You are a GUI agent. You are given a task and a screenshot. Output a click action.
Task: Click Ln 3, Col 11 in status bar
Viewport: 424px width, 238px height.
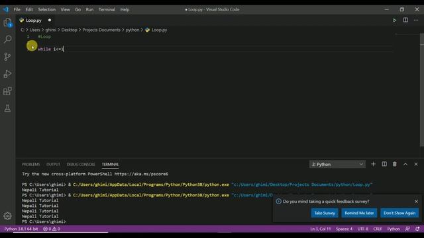(x=321, y=229)
